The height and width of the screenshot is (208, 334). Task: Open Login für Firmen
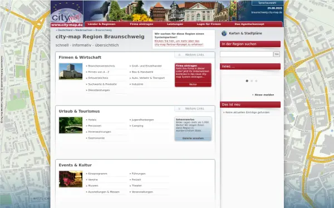pyautogui.click(x=209, y=24)
